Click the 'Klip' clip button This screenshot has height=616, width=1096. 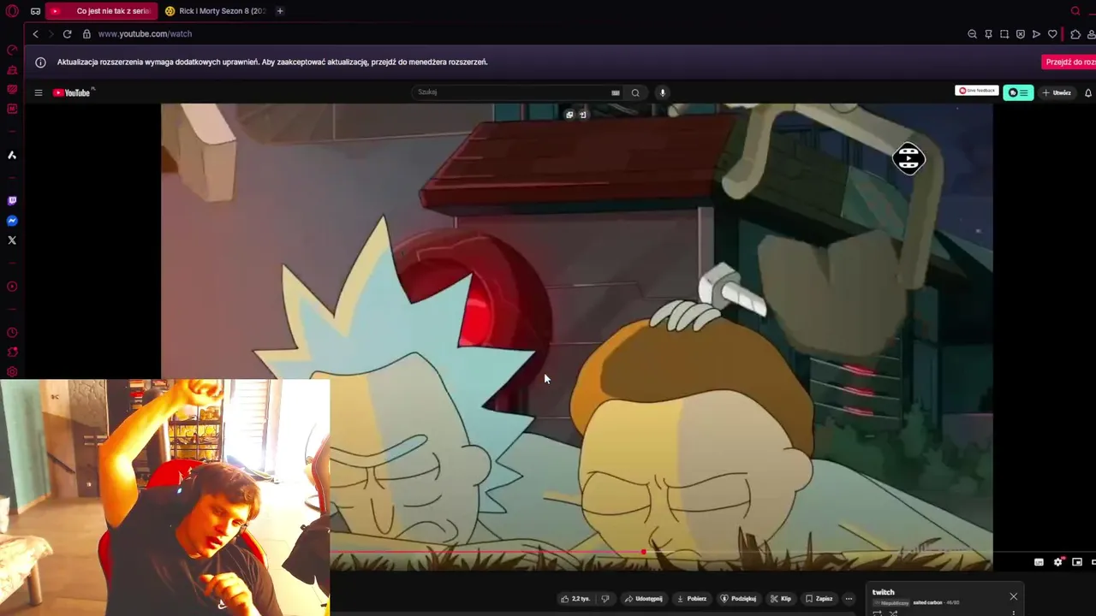point(780,599)
